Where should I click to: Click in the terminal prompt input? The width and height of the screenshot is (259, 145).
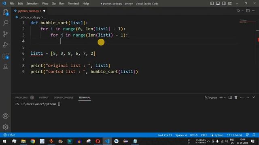[59, 104]
